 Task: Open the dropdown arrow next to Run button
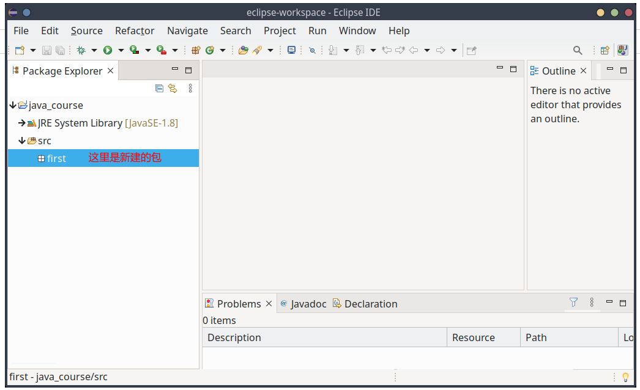click(121, 51)
